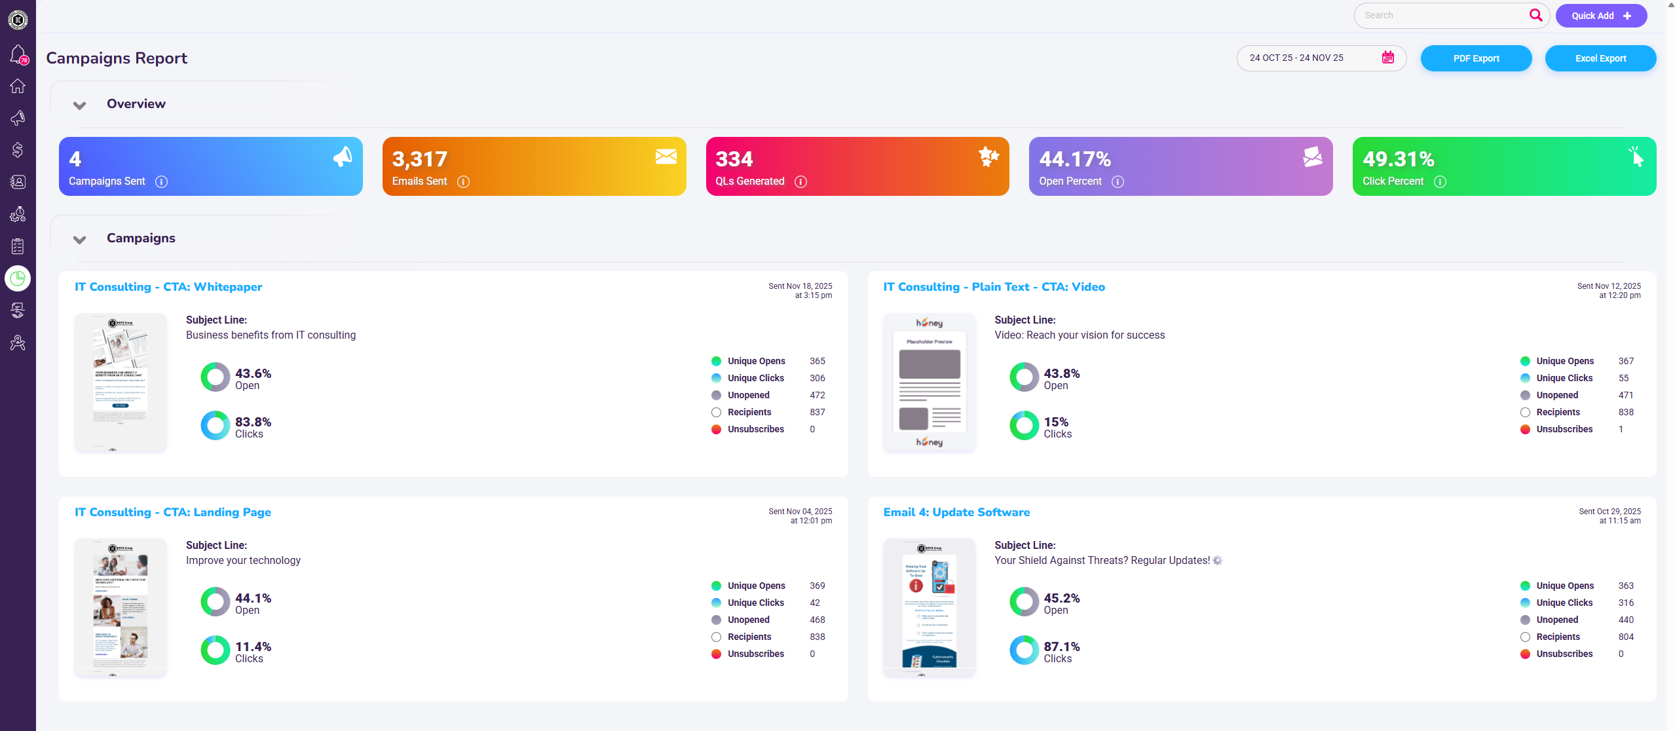This screenshot has height=731, width=1675.
Task: Open the contacts card icon in sidebar
Action: click(x=18, y=182)
